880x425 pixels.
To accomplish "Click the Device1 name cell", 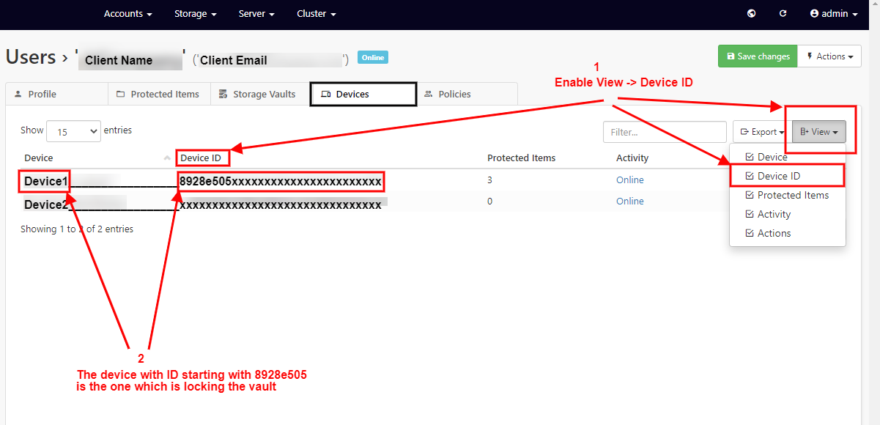I will tap(45, 181).
